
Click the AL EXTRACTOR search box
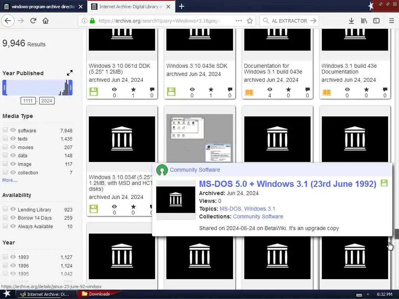[x=290, y=21]
